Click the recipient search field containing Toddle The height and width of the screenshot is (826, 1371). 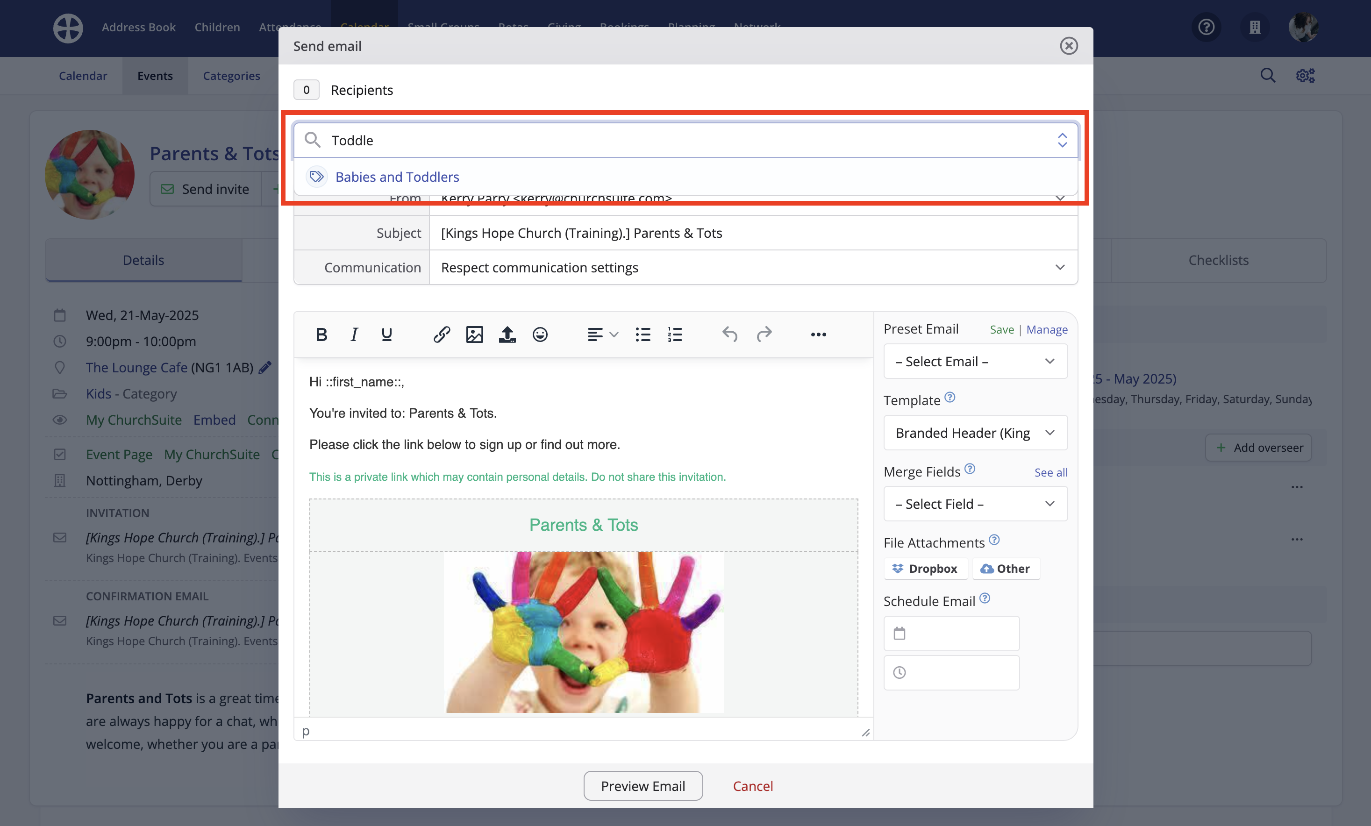coord(685,140)
